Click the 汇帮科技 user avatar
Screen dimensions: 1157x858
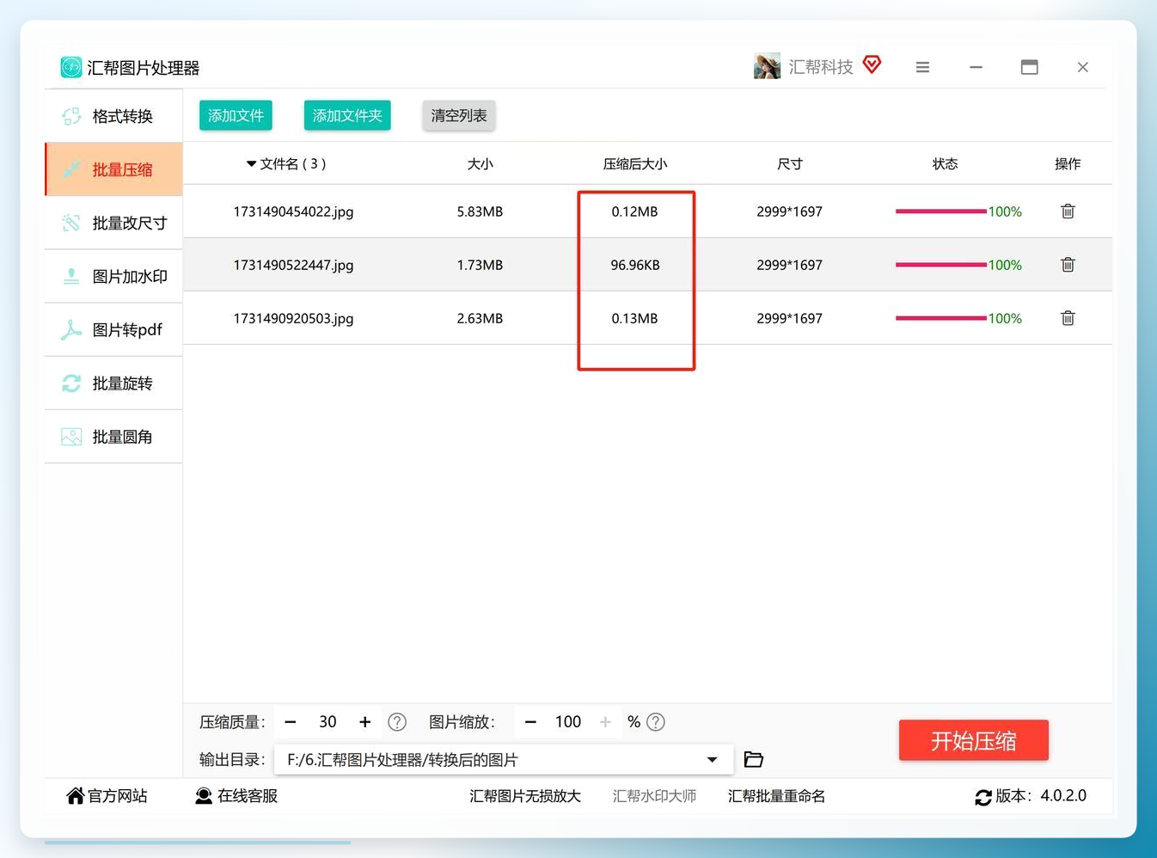[x=767, y=66]
